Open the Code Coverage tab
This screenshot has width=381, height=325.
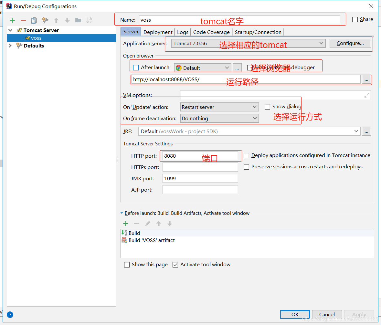[211, 32]
